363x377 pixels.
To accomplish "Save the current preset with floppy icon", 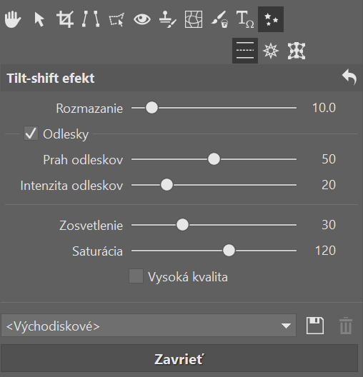I will point(315,326).
